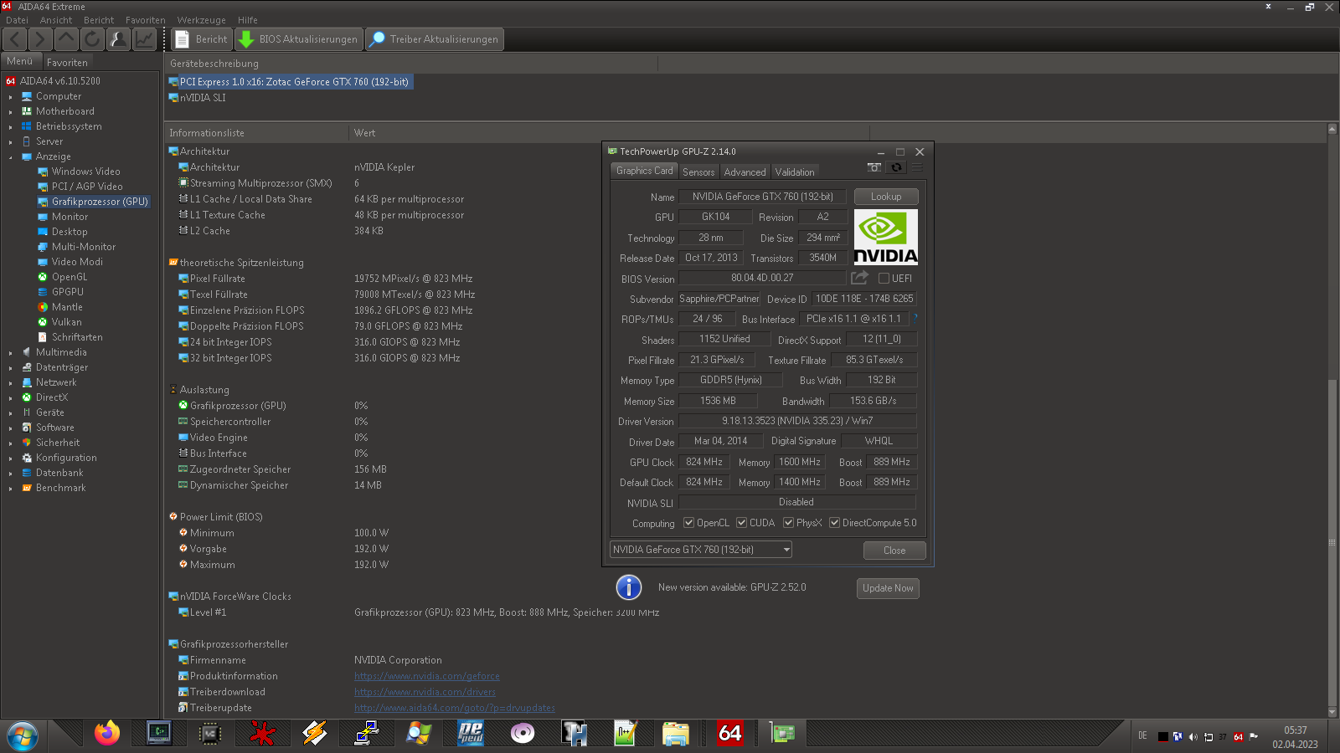Click the Update Now button
Image resolution: width=1340 pixels, height=753 pixels.
click(x=888, y=588)
